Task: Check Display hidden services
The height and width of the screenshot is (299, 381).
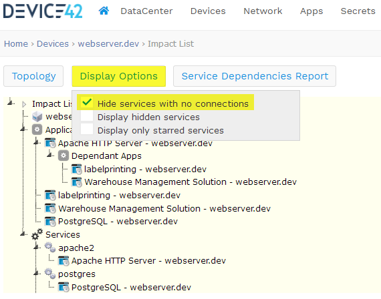Action: [87, 115]
